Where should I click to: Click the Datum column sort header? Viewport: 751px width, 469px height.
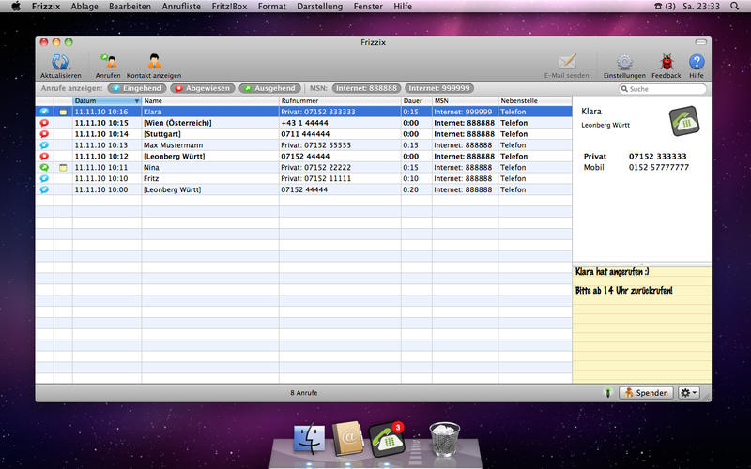[106, 100]
